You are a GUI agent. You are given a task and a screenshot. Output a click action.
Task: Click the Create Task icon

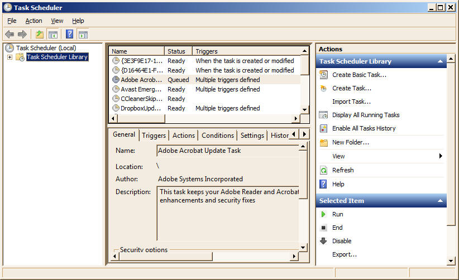323,88
